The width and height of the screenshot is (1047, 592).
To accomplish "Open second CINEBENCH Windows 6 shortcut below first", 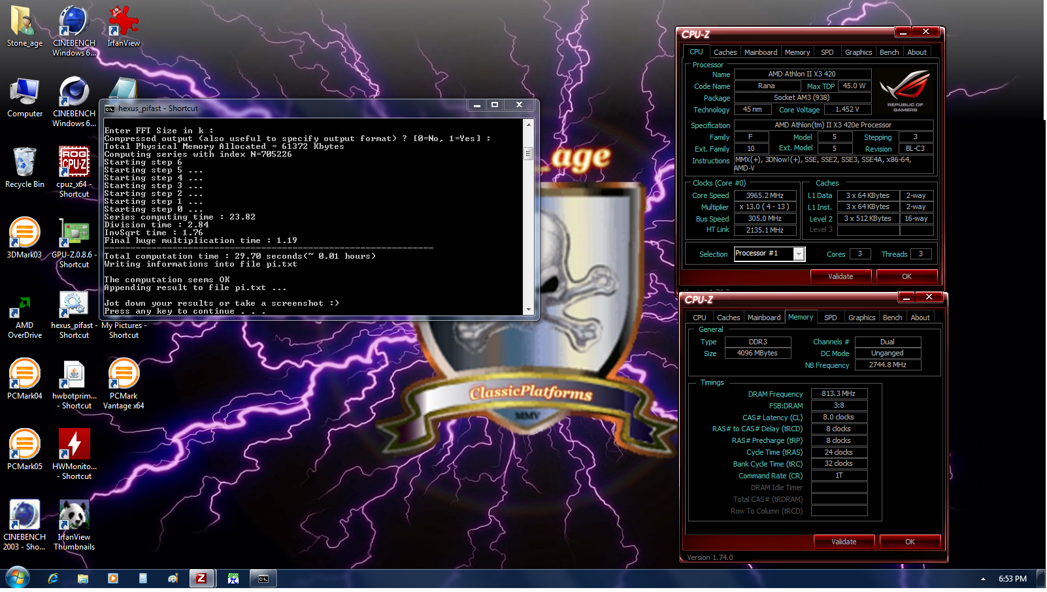I will click(x=74, y=101).
